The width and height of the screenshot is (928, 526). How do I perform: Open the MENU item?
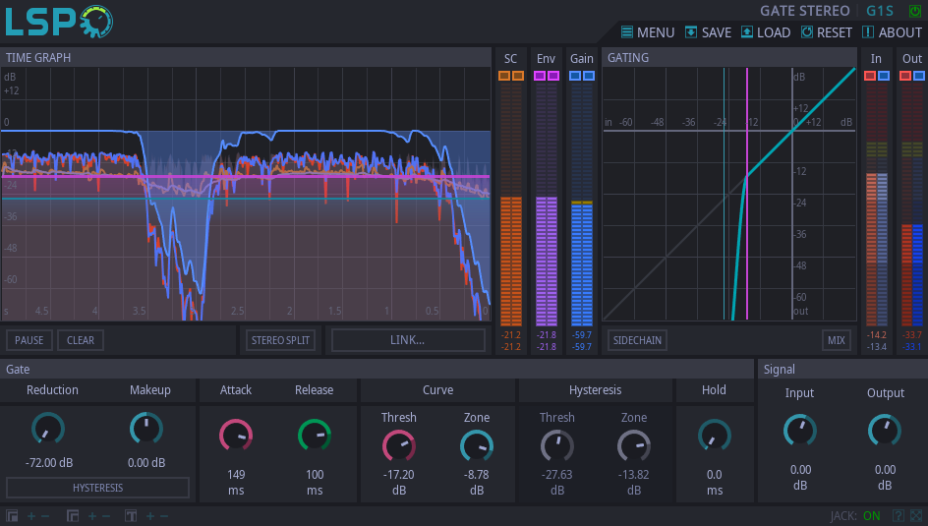(648, 32)
